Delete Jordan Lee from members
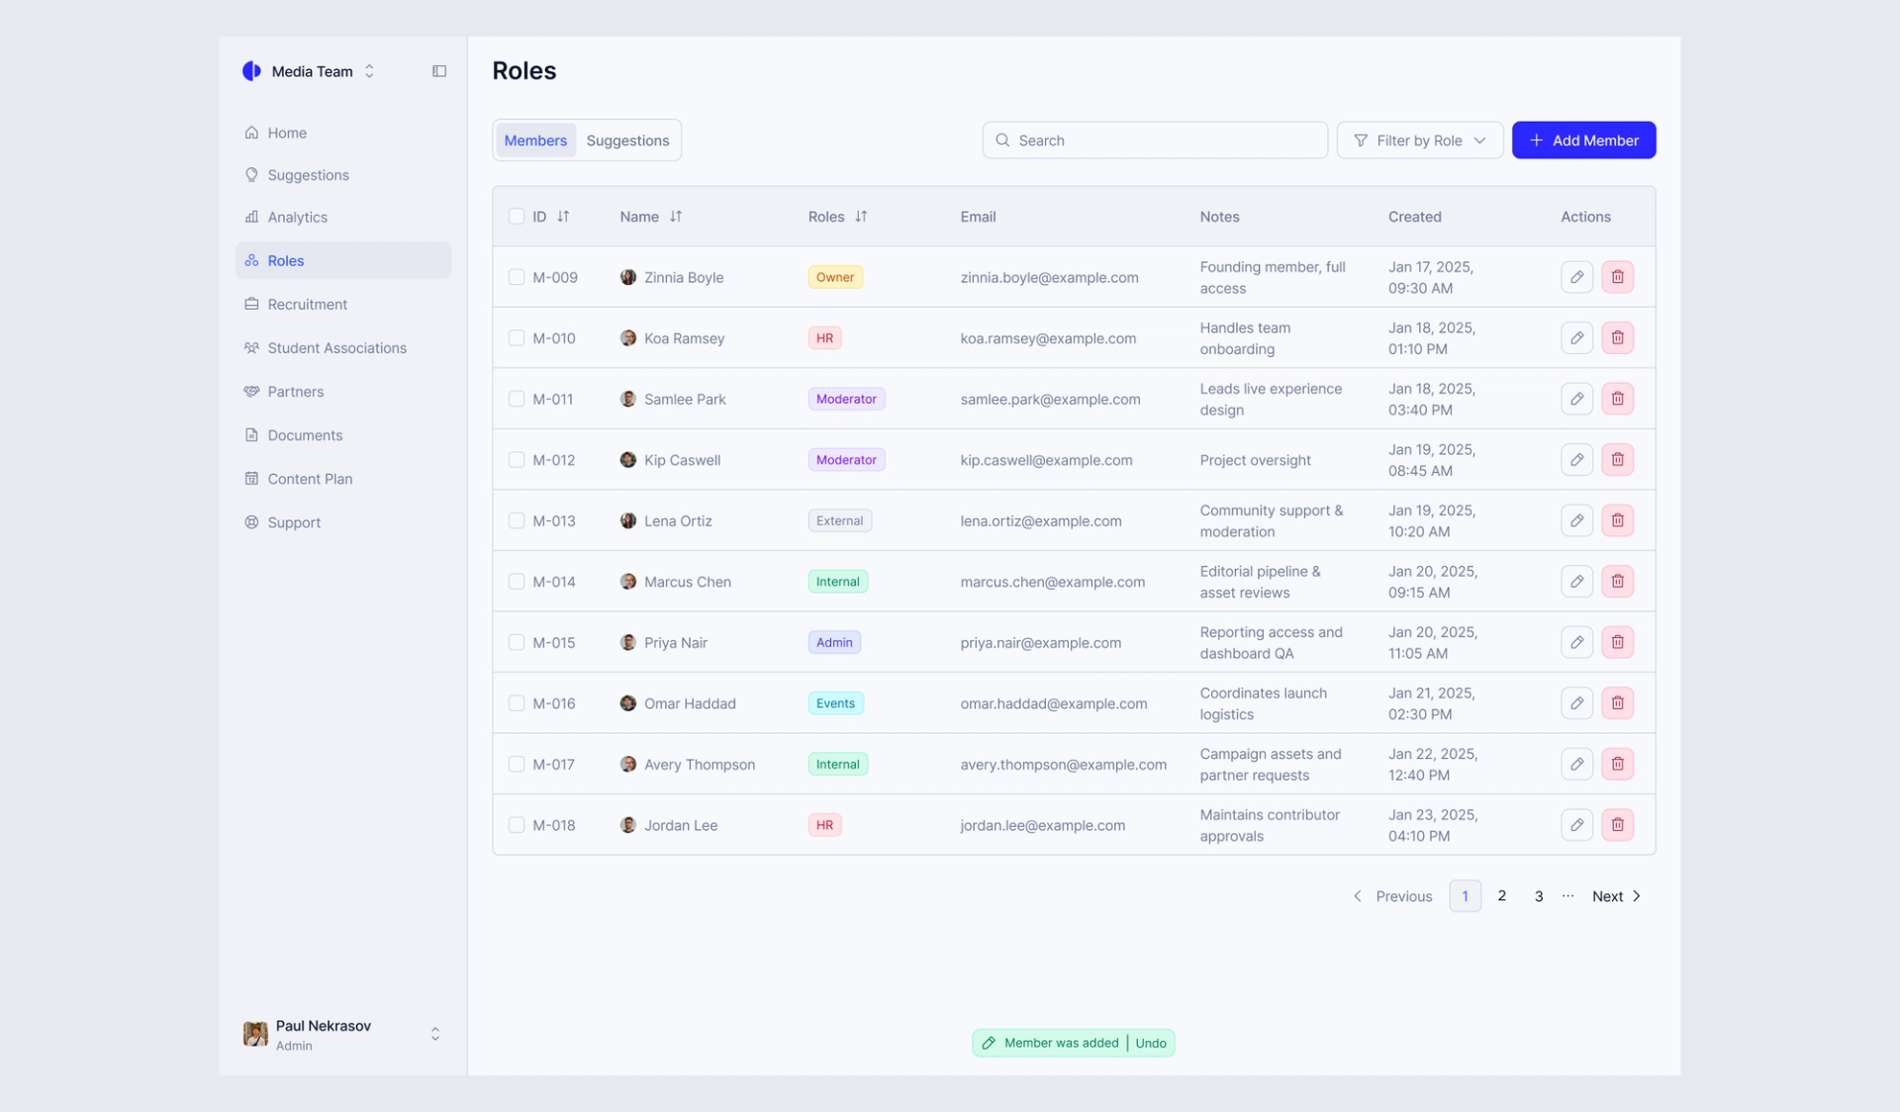Screen dimensions: 1900x1112 (1617, 825)
